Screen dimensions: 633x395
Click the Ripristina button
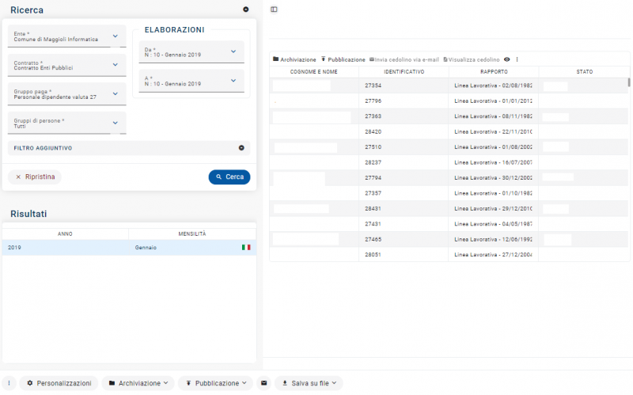tap(35, 177)
